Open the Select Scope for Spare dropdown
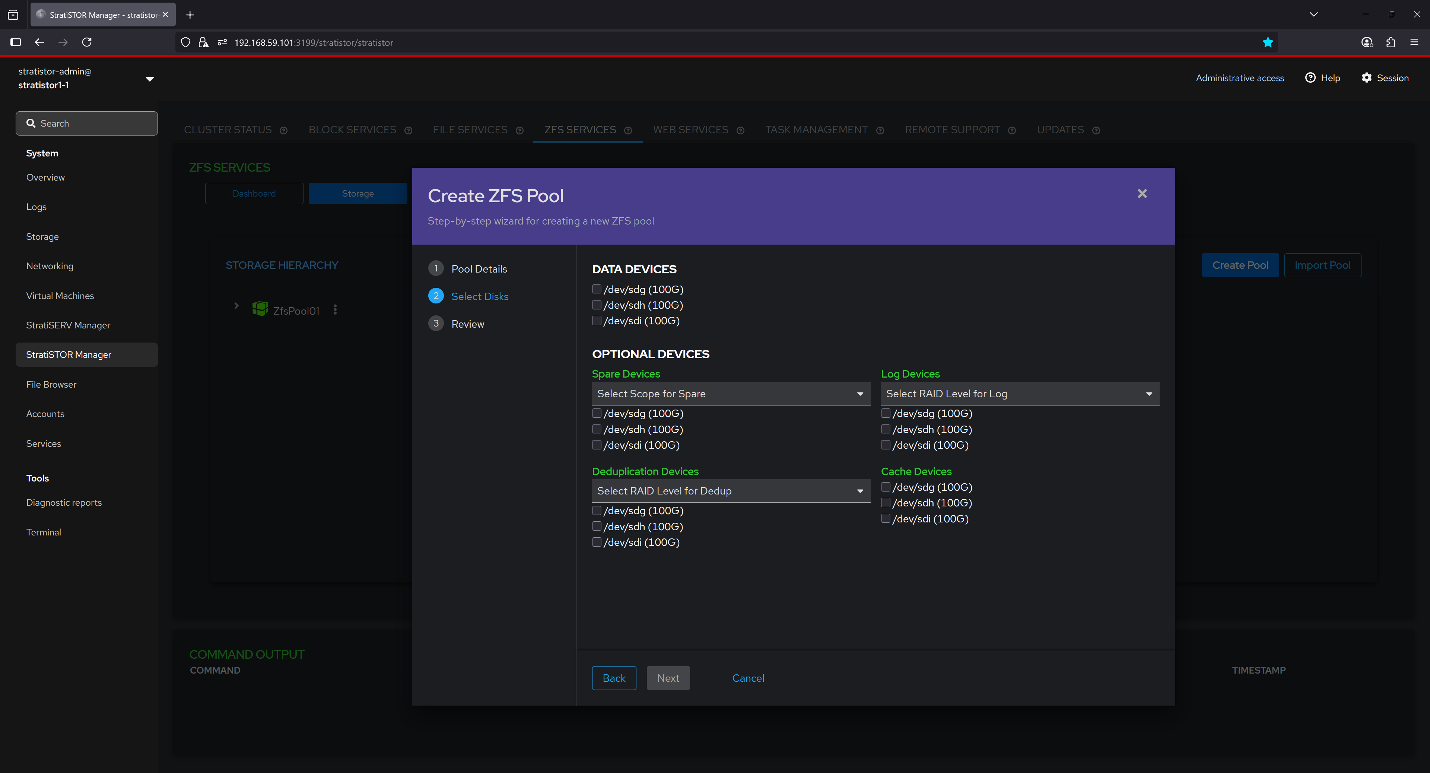 tap(731, 394)
